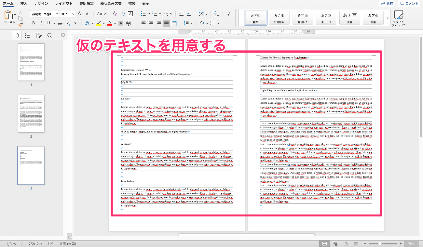423x247 pixels.
Task: Click the enclosed characters circle icon
Action: pos(129,23)
